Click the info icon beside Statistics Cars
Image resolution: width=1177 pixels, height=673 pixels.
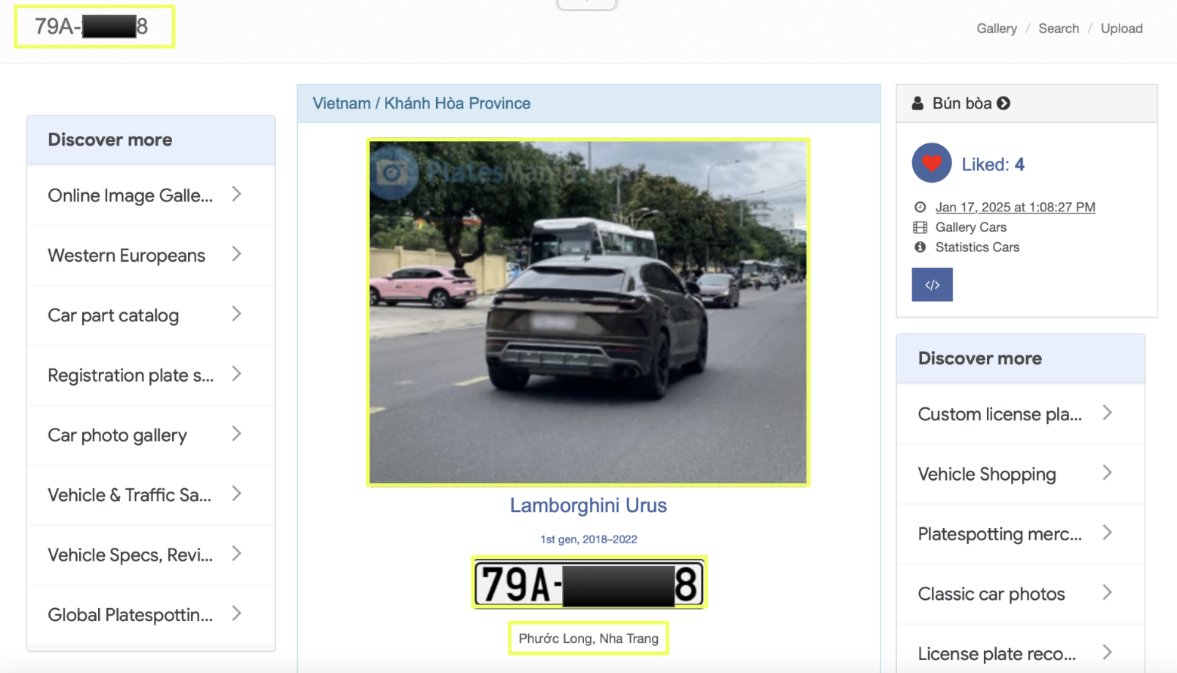pos(920,247)
